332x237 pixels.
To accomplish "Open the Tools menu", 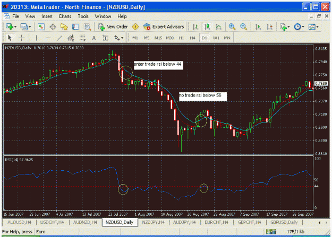I will tap(83, 16).
